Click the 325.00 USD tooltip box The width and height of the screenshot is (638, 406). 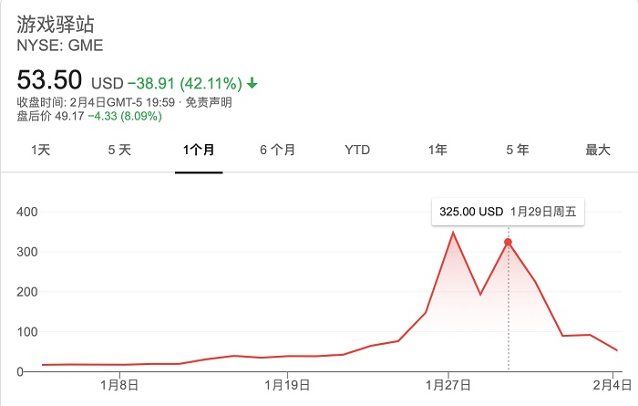[509, 212]
